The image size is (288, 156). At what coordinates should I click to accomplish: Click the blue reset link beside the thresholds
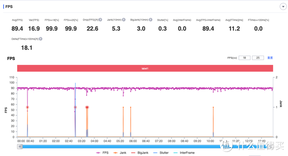coord(270,58)
